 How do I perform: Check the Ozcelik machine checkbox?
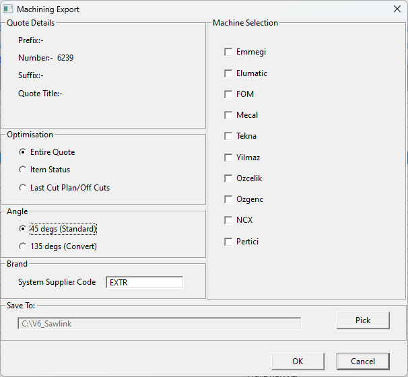pyautogui.click(x=229, y=178)
